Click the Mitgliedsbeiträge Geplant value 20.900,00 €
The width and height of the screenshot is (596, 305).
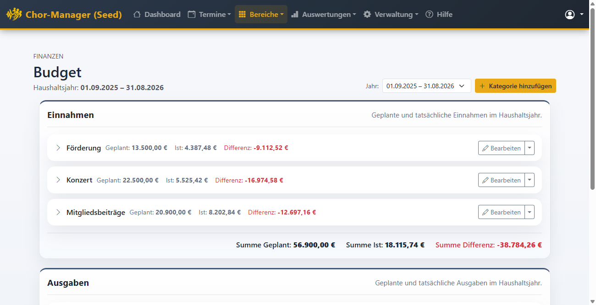pyautogui.click(x=173, y=212)
